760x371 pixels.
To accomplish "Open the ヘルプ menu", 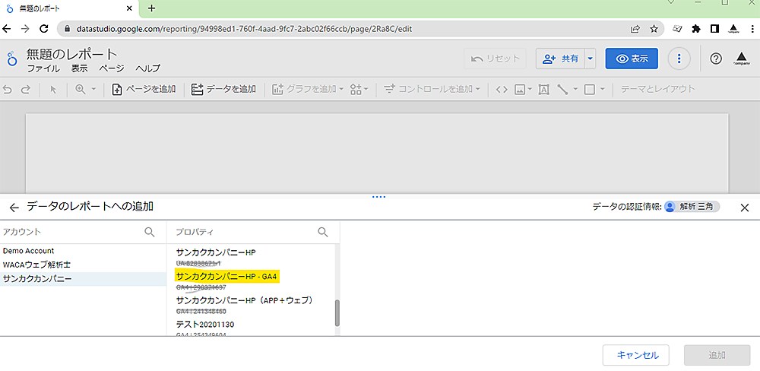I will [x=147, y=68].
